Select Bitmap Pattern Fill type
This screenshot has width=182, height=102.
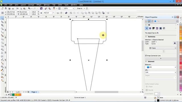pos(160,28)
